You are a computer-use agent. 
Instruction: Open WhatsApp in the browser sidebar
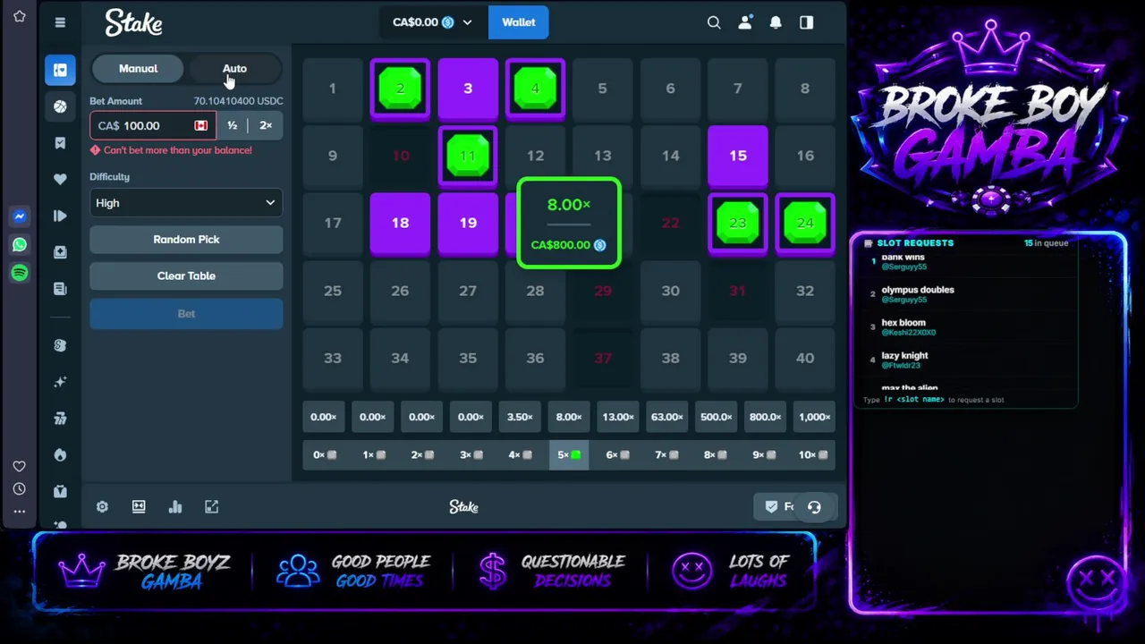20,245
